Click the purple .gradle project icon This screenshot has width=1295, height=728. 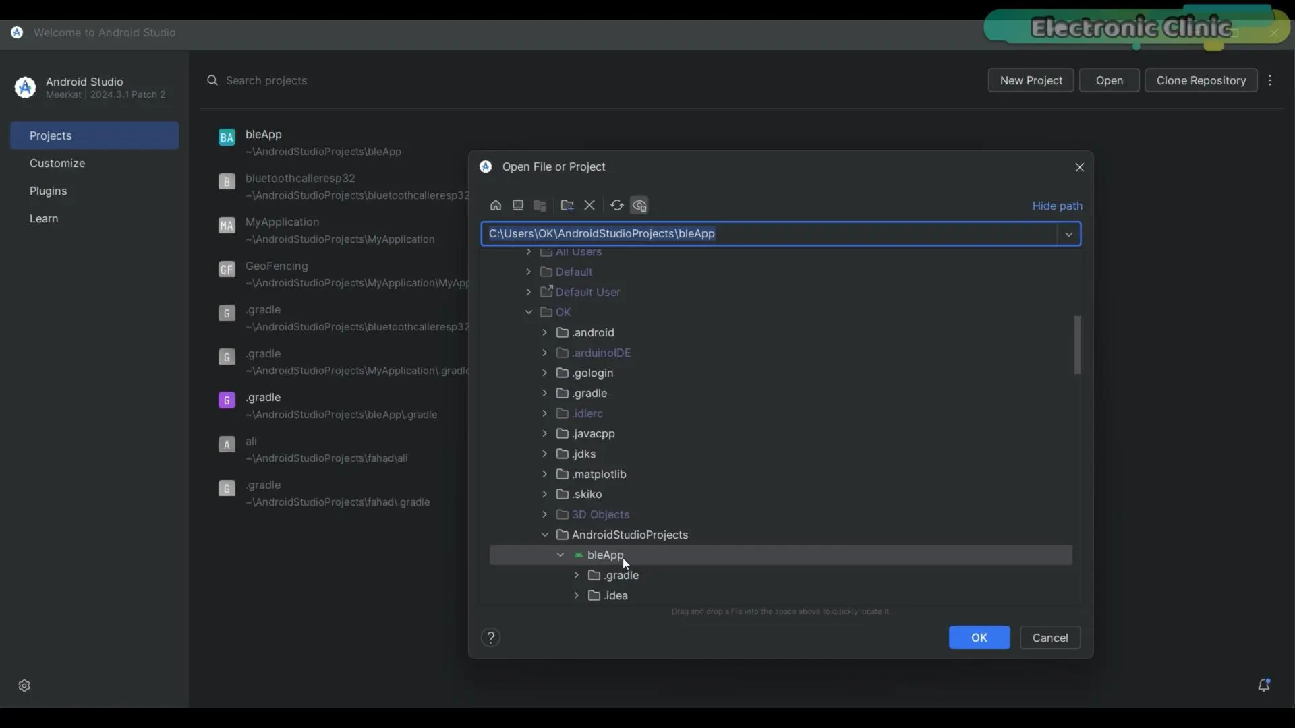pos(227,400)
